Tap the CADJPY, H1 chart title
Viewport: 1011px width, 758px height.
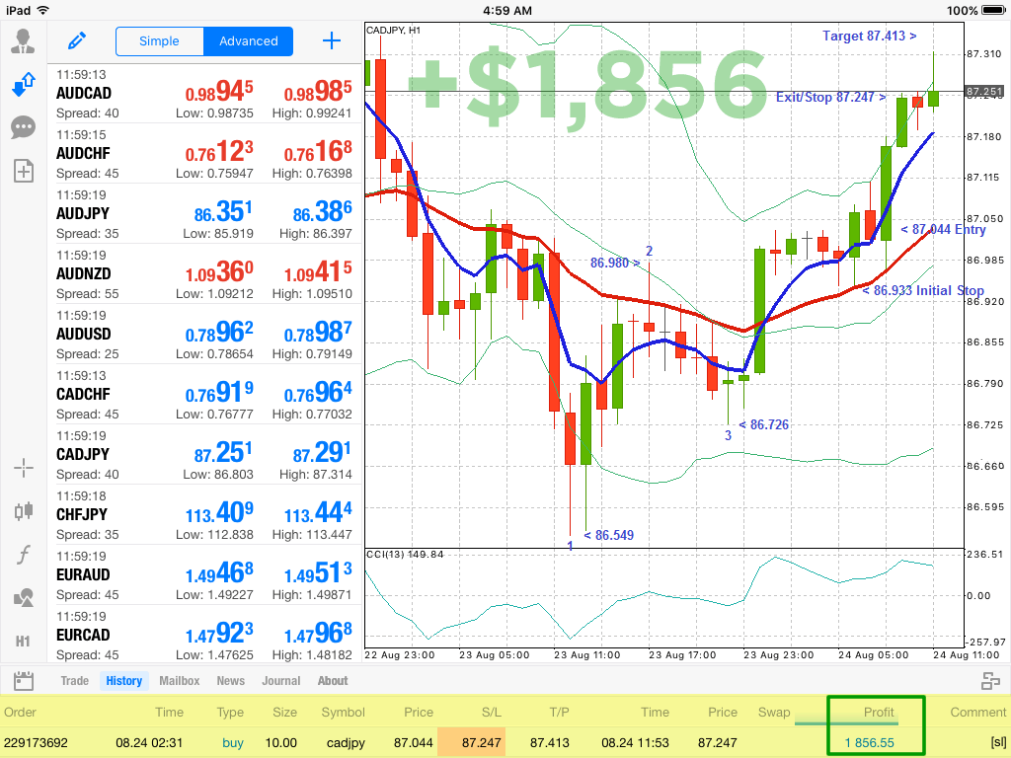point(393,31)
